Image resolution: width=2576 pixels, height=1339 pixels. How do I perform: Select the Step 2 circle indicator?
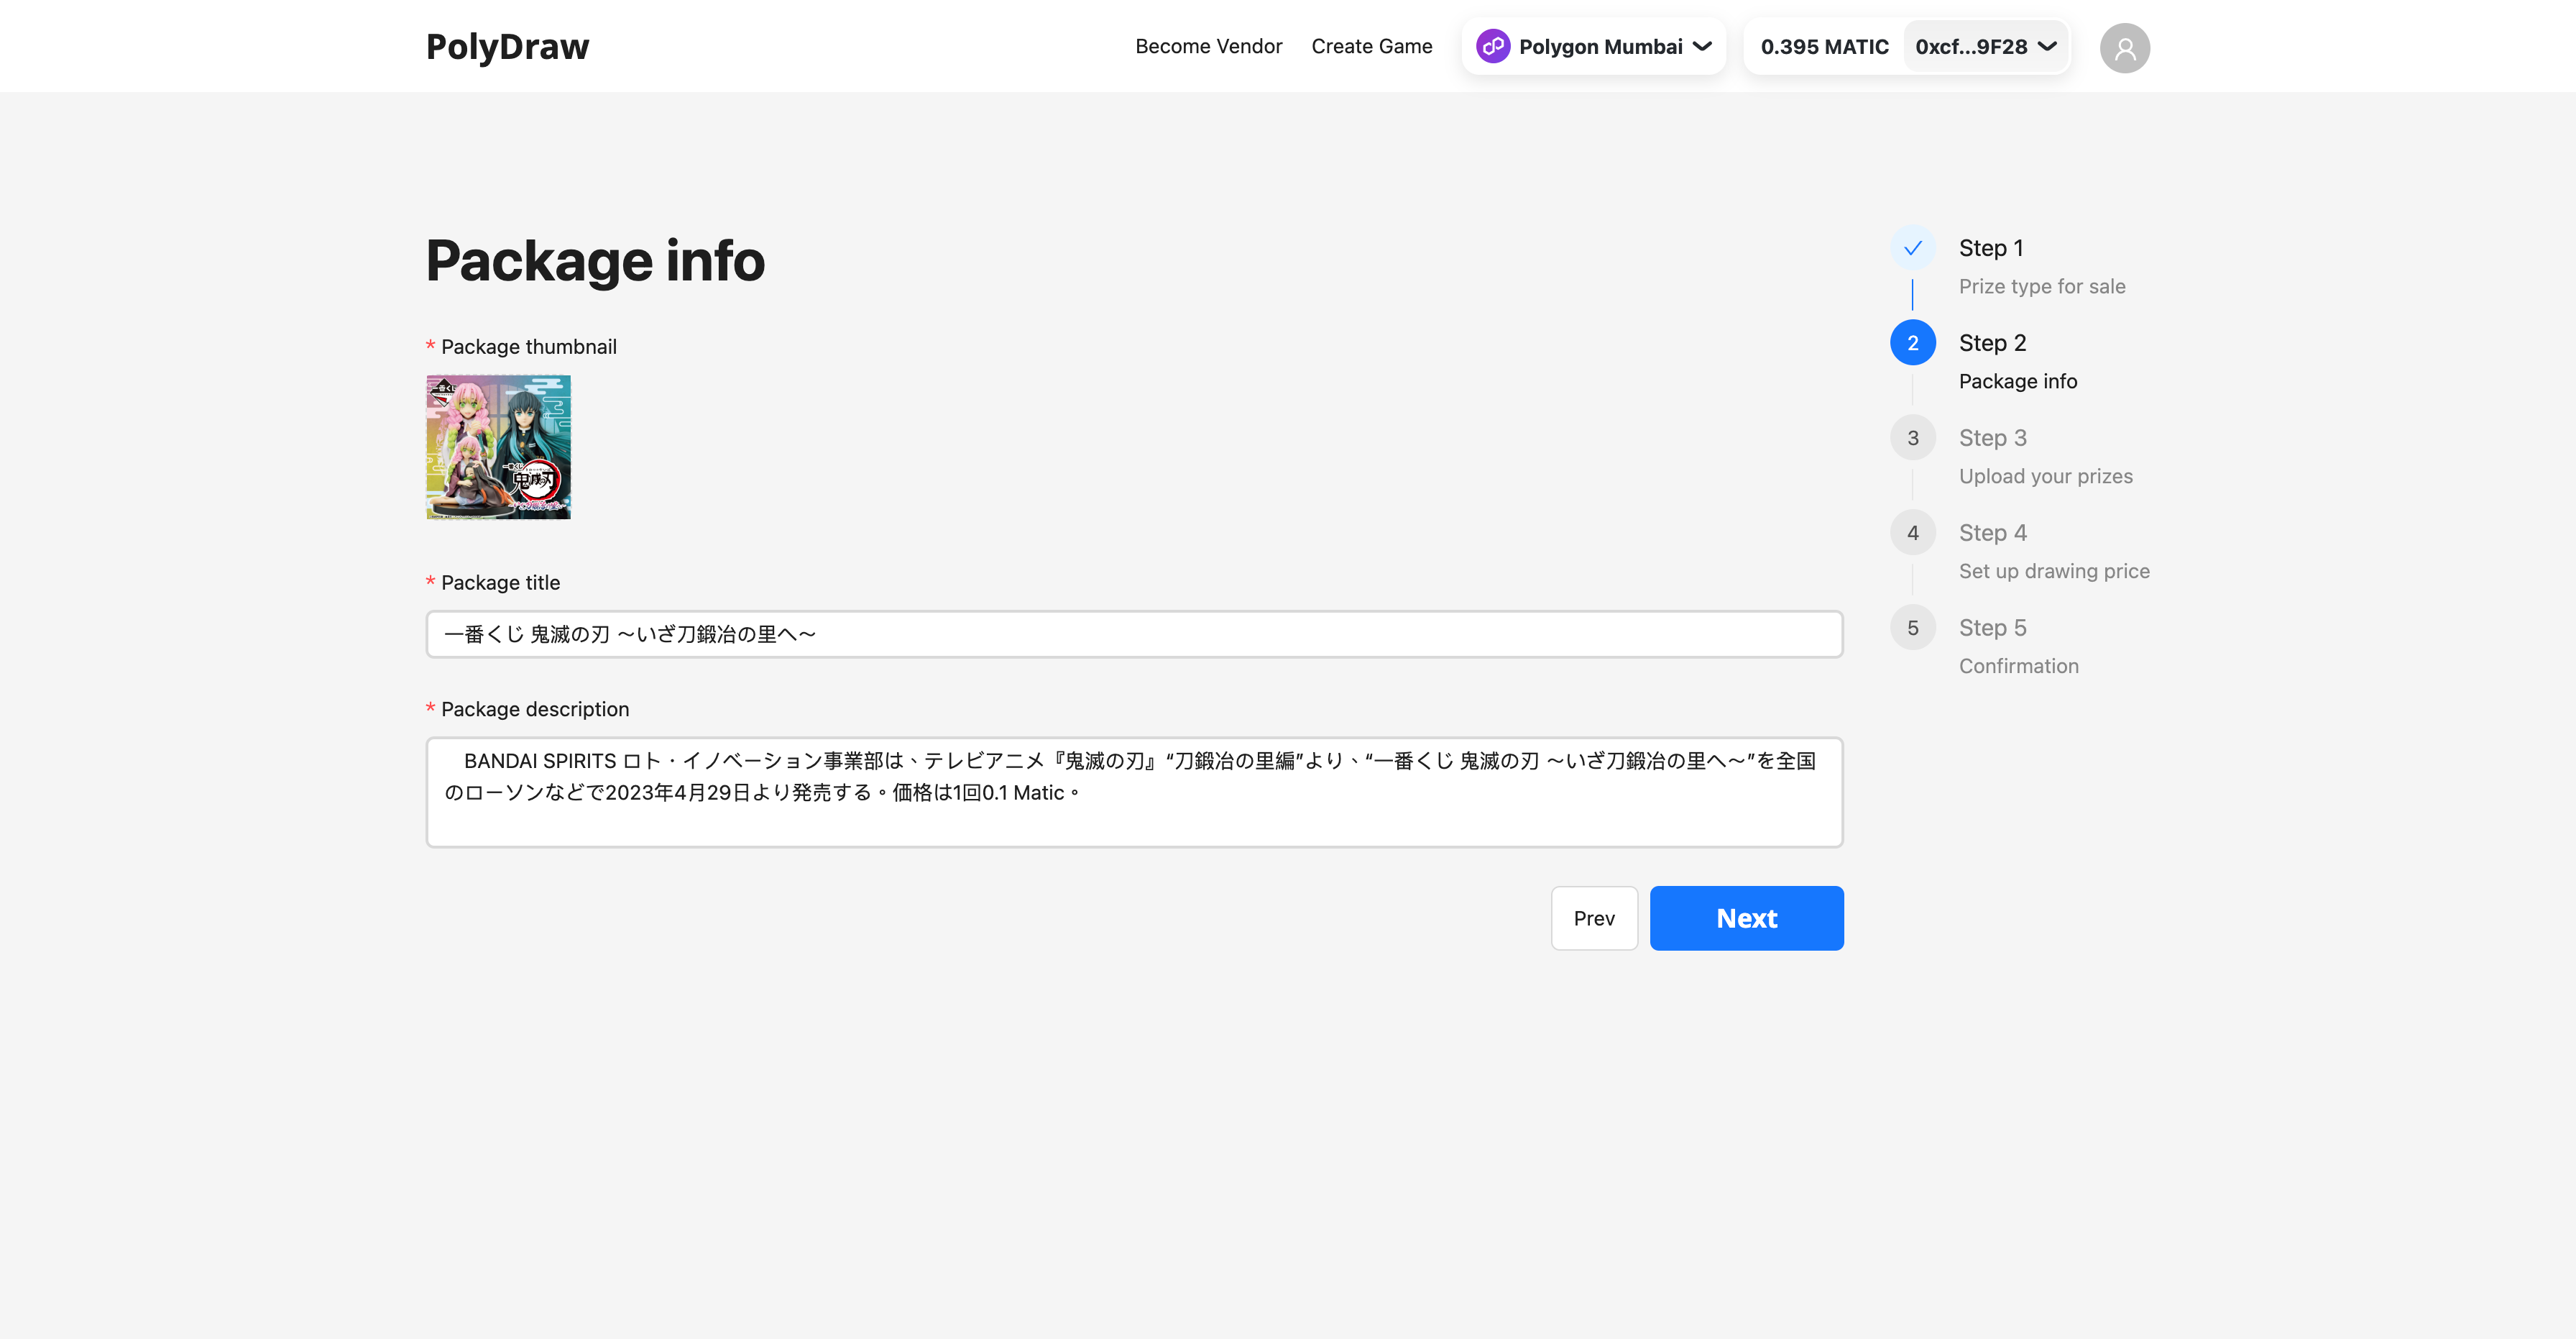click(1913, 342)
